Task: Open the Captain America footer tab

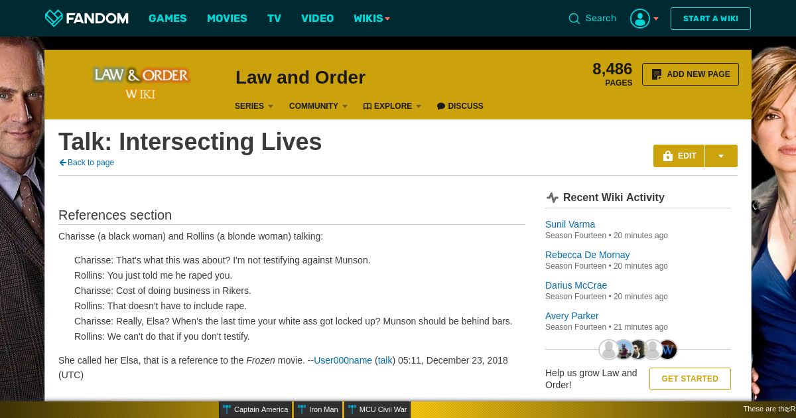Action: tap(255, 409)
